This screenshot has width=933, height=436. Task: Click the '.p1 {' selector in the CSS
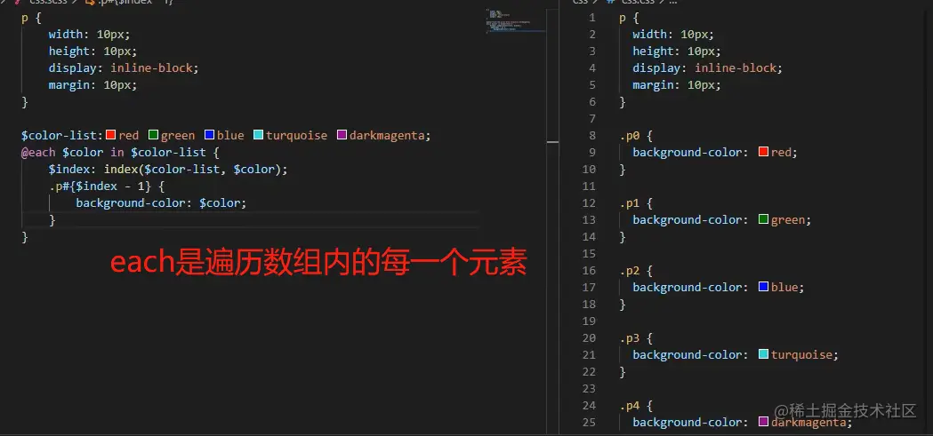636,203
